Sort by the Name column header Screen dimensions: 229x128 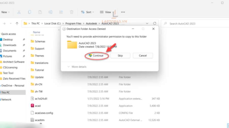[36, 32]
